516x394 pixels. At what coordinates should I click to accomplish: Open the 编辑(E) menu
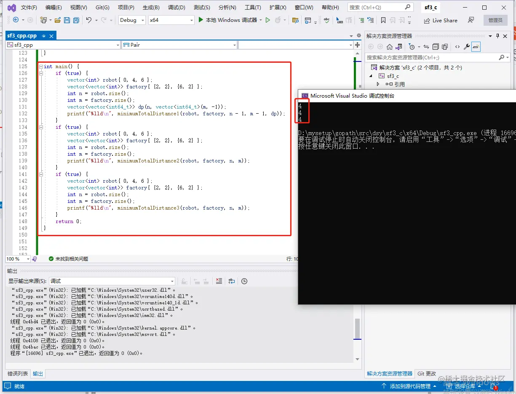(x=53, y=8)
